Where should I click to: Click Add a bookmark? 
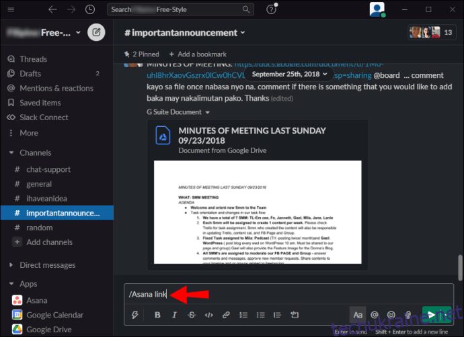198,54
